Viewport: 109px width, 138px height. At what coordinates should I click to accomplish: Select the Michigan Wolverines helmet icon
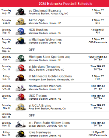click(21, 41)
